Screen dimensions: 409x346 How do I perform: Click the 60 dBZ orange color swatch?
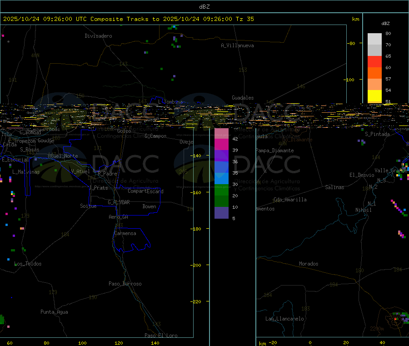point(374,73)
